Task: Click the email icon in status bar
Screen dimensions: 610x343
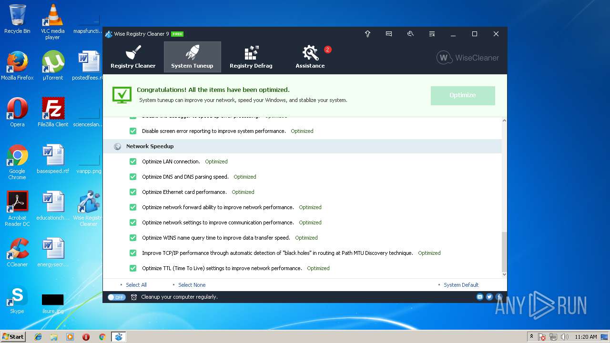Action: point(480,297)
